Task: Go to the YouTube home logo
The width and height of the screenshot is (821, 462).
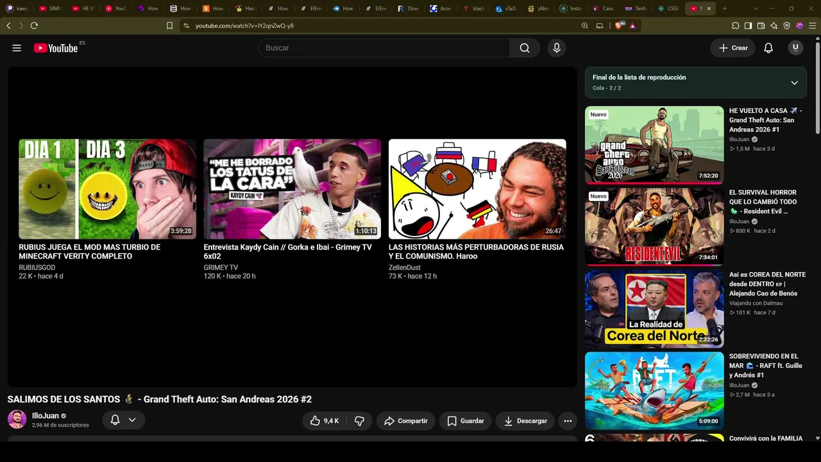Action: pyautogui.click(x=56, y=48)
